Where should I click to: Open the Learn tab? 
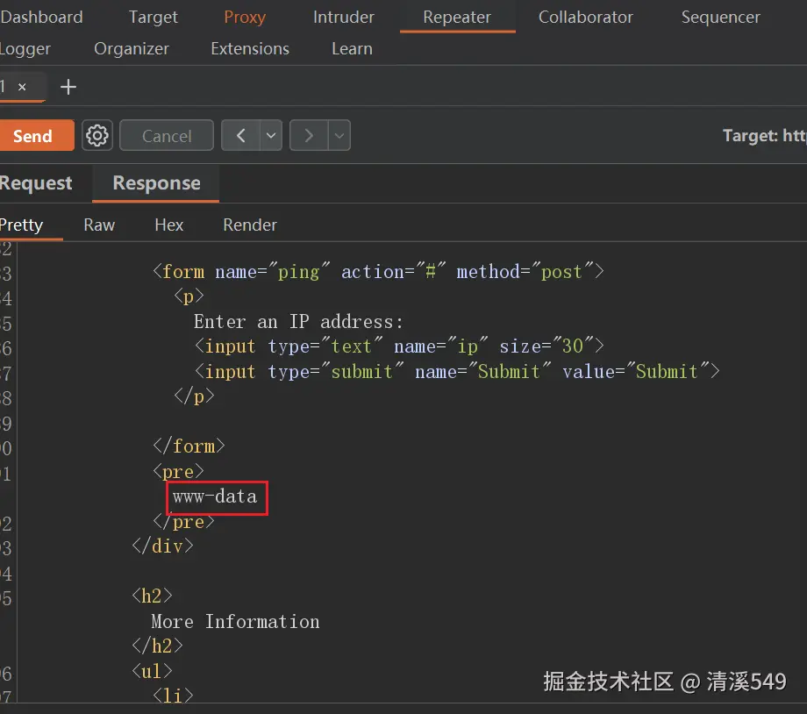click(x=352, y=49)
